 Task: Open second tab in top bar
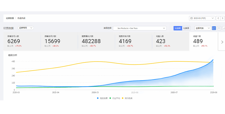click(x=21, y=18)
